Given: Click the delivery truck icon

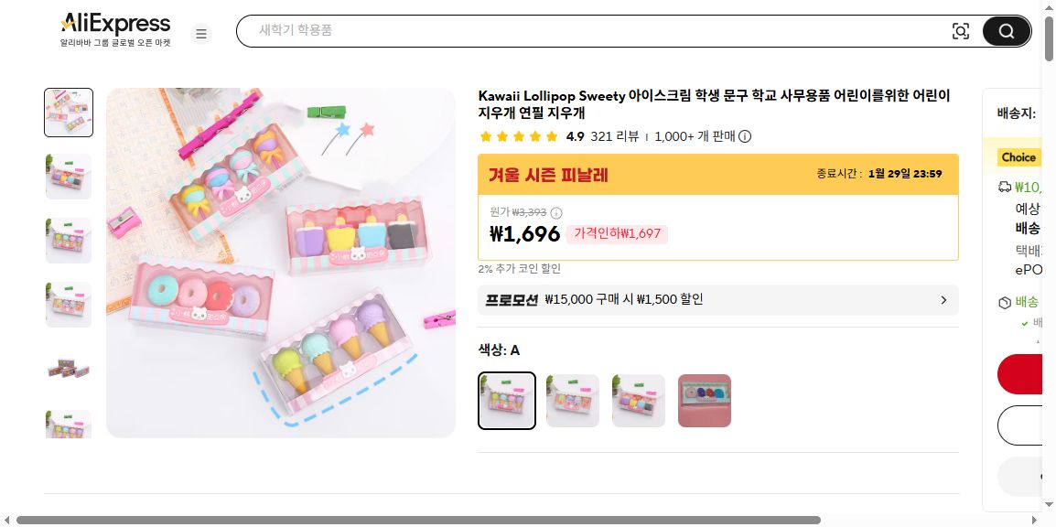Looking at the screenshot, I should [x=1004, y=188].
